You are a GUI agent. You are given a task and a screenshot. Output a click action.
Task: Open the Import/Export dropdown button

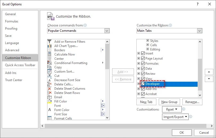175,117
